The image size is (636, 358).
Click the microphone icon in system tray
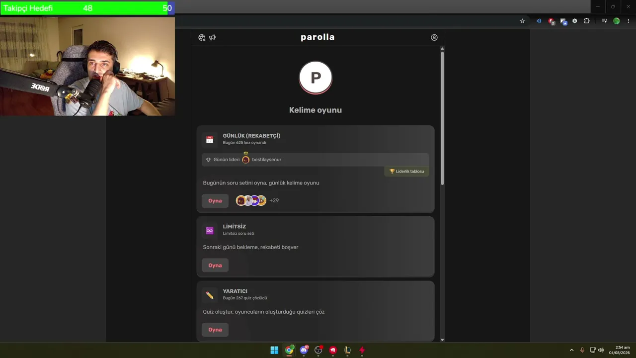point(582,350)
